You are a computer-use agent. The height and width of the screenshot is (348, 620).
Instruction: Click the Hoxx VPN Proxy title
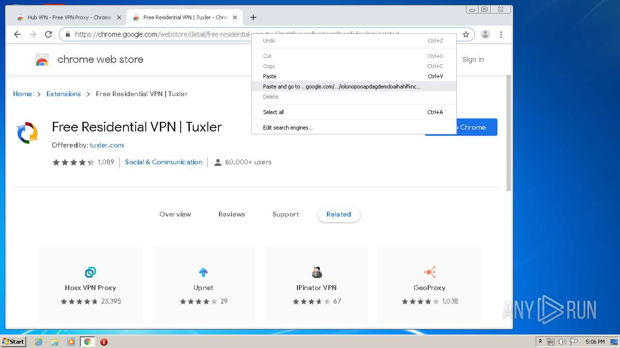point(91,288)
